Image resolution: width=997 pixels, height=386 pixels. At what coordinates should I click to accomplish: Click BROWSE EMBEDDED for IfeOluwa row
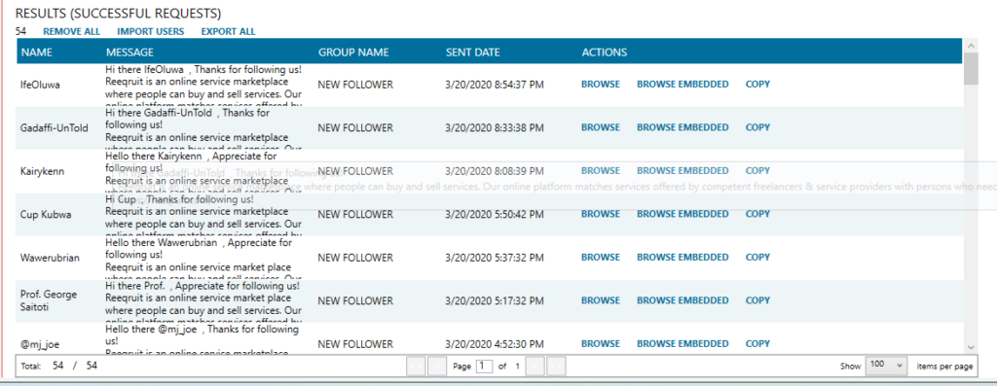pyautogui.click(x=683, y=84)
